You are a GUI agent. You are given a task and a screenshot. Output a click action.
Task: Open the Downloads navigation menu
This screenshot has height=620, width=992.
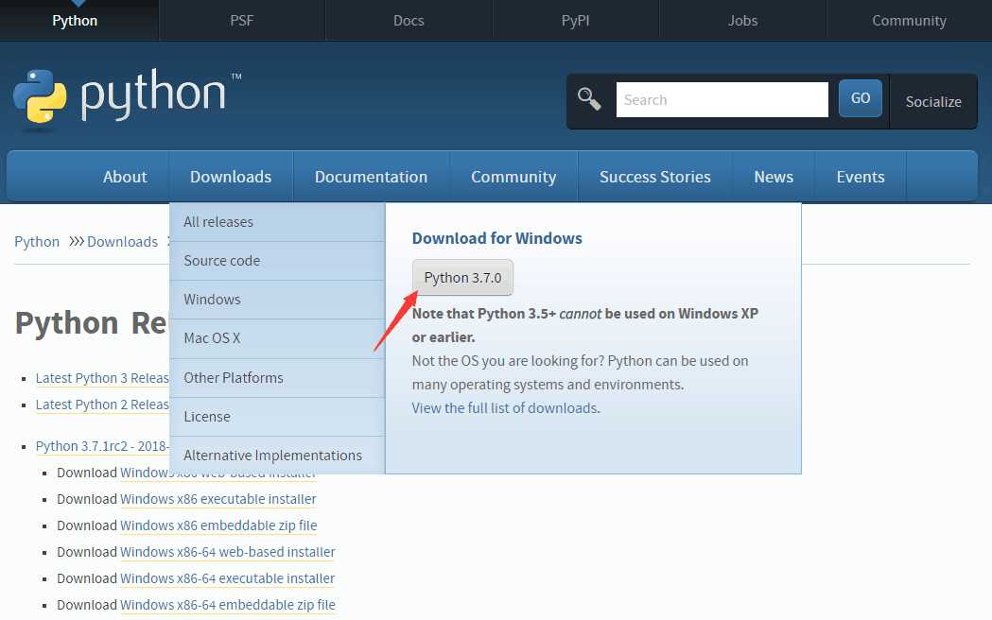pos(231,177)
